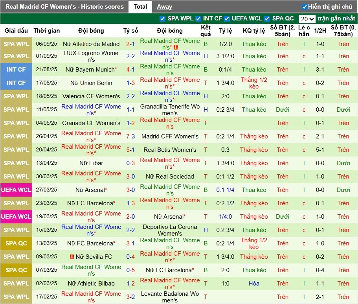The image size is (358, 304).
Task: Toggle the Hiển thị ghi chú checkbox
Action: coord(304,7)
